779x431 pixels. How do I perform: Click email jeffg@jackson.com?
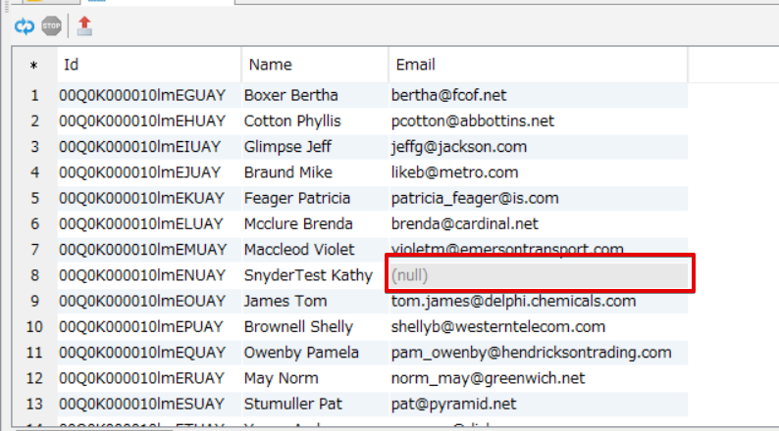point(459,147)
